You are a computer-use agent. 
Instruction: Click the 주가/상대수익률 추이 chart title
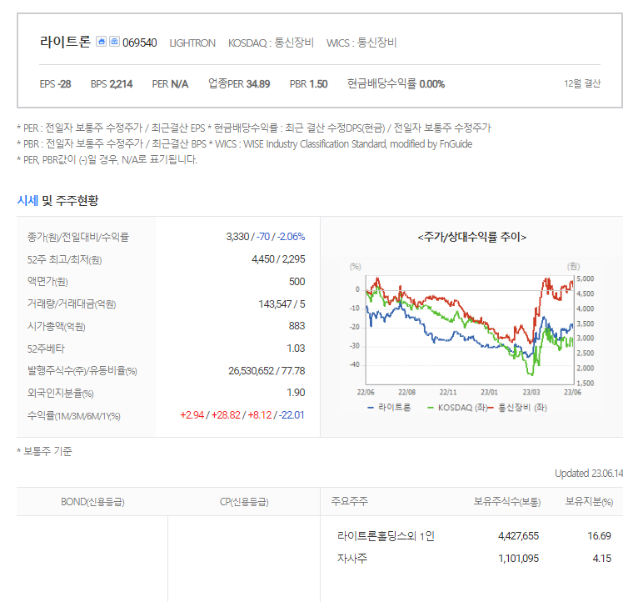[x=471, y=237]
